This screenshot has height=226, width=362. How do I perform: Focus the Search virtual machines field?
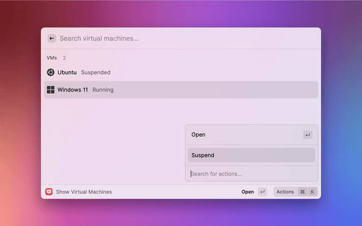pos(170,38)
